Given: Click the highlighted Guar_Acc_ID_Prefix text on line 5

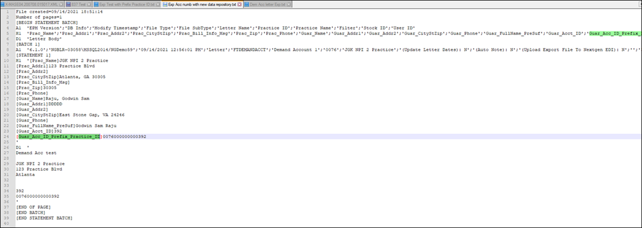Looking at the screenshot, I should tap(615, 33).
